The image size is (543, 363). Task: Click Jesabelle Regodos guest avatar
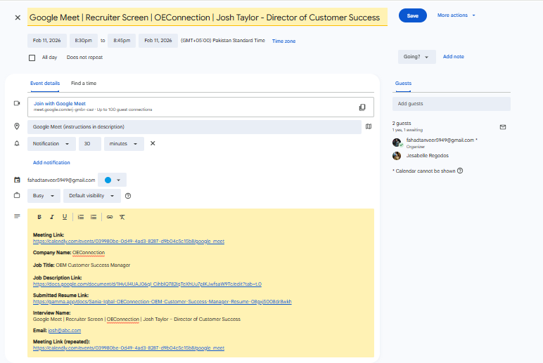click(x=397, y=156)
